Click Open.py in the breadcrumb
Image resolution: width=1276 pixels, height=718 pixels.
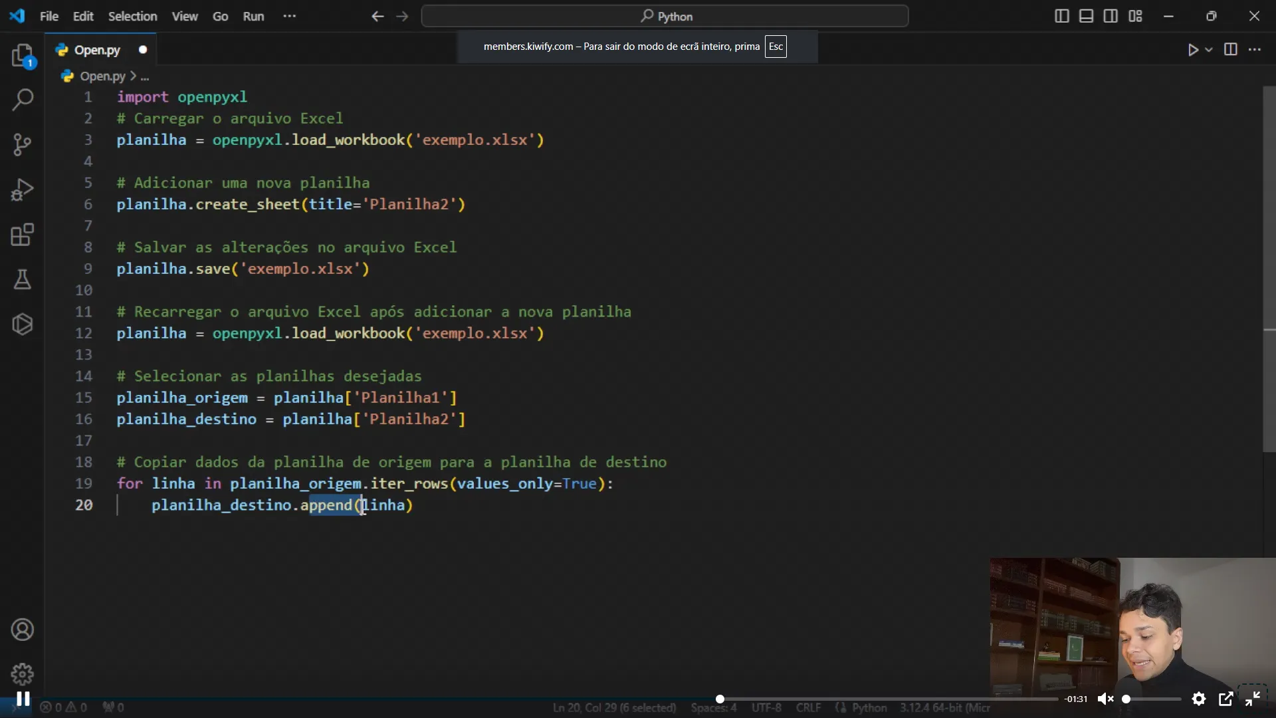click(102, 76)
